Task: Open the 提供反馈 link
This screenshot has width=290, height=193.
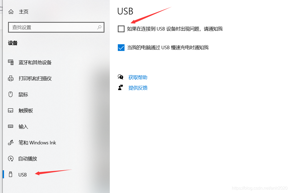Action: click(x=138, y=88)
